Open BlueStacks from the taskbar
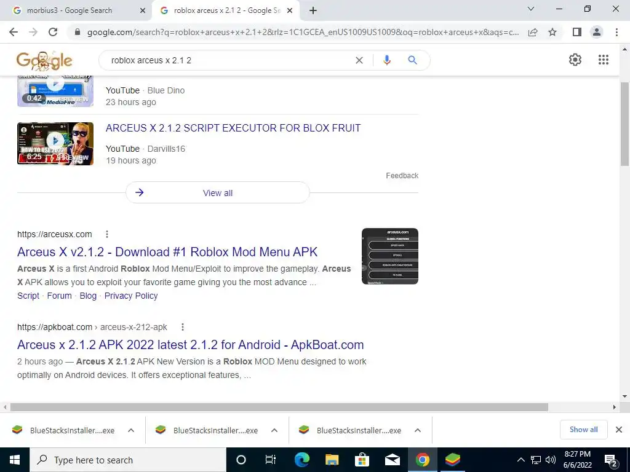The image size is (630, 472). (x=453, y=460)
